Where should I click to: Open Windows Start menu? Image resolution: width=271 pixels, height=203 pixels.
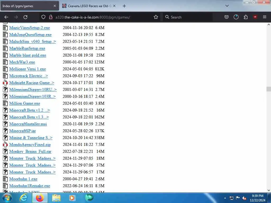tap(7, 198)
